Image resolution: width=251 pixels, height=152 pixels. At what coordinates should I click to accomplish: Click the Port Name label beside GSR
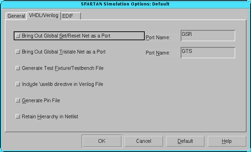[x=158, y=37]
